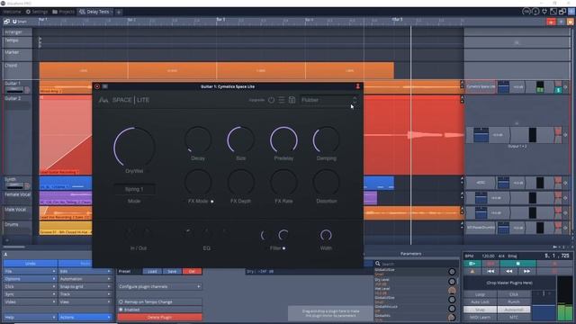Image resolution: width=576 pixels, height=324 pixels.
Task: Click the fast forward transport button
Action: click(x=526, y=272)
